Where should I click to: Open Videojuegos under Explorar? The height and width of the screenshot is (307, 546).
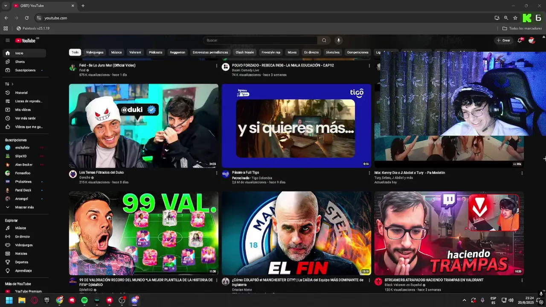coord(24,245)
